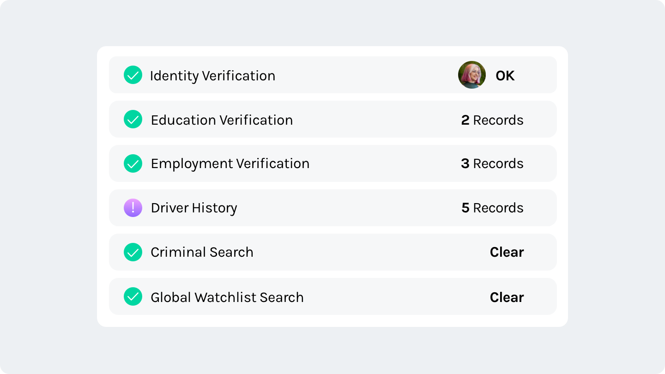
Task: Click the Global Watchlist Search checkmark icon
Action: (x=133, y=296)
